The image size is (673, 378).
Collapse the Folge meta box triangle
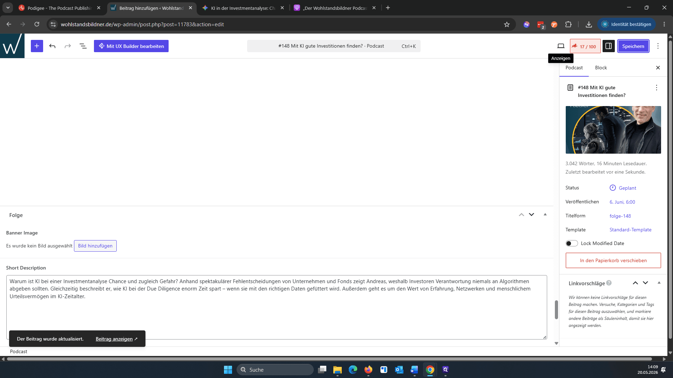tap(545, 215)
